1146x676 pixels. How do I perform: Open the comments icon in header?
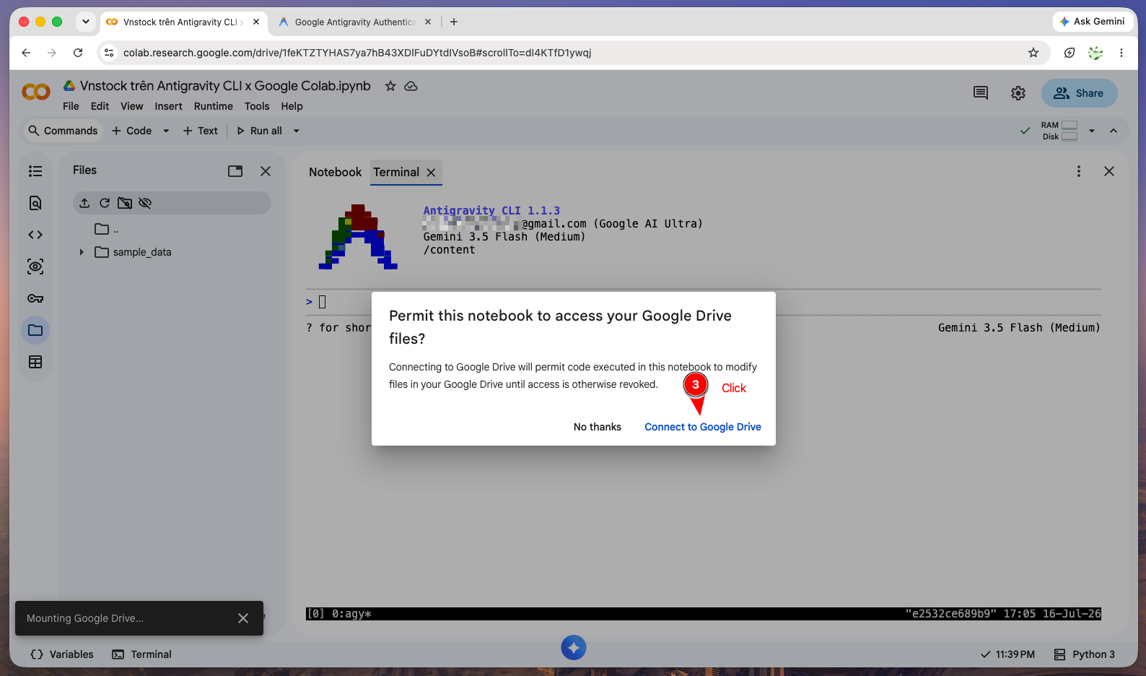point(981,93)
